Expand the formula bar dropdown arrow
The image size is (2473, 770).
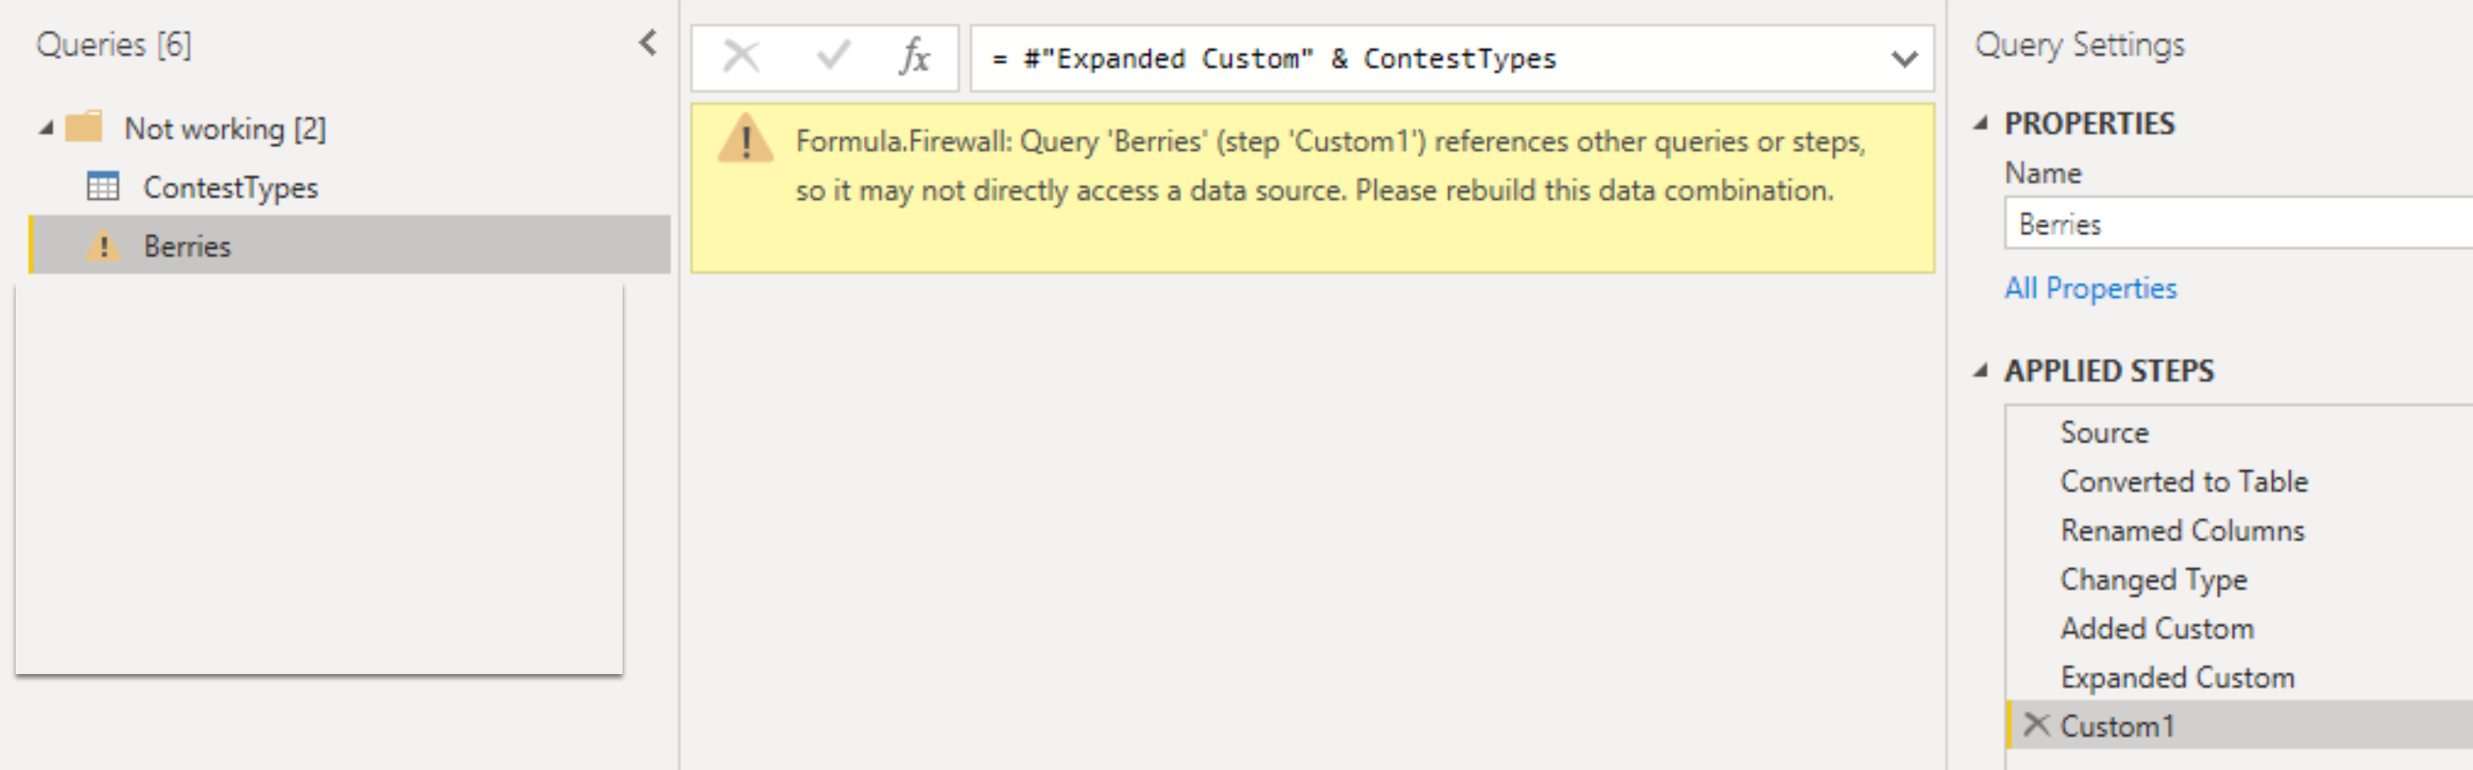click(1904, 59)
